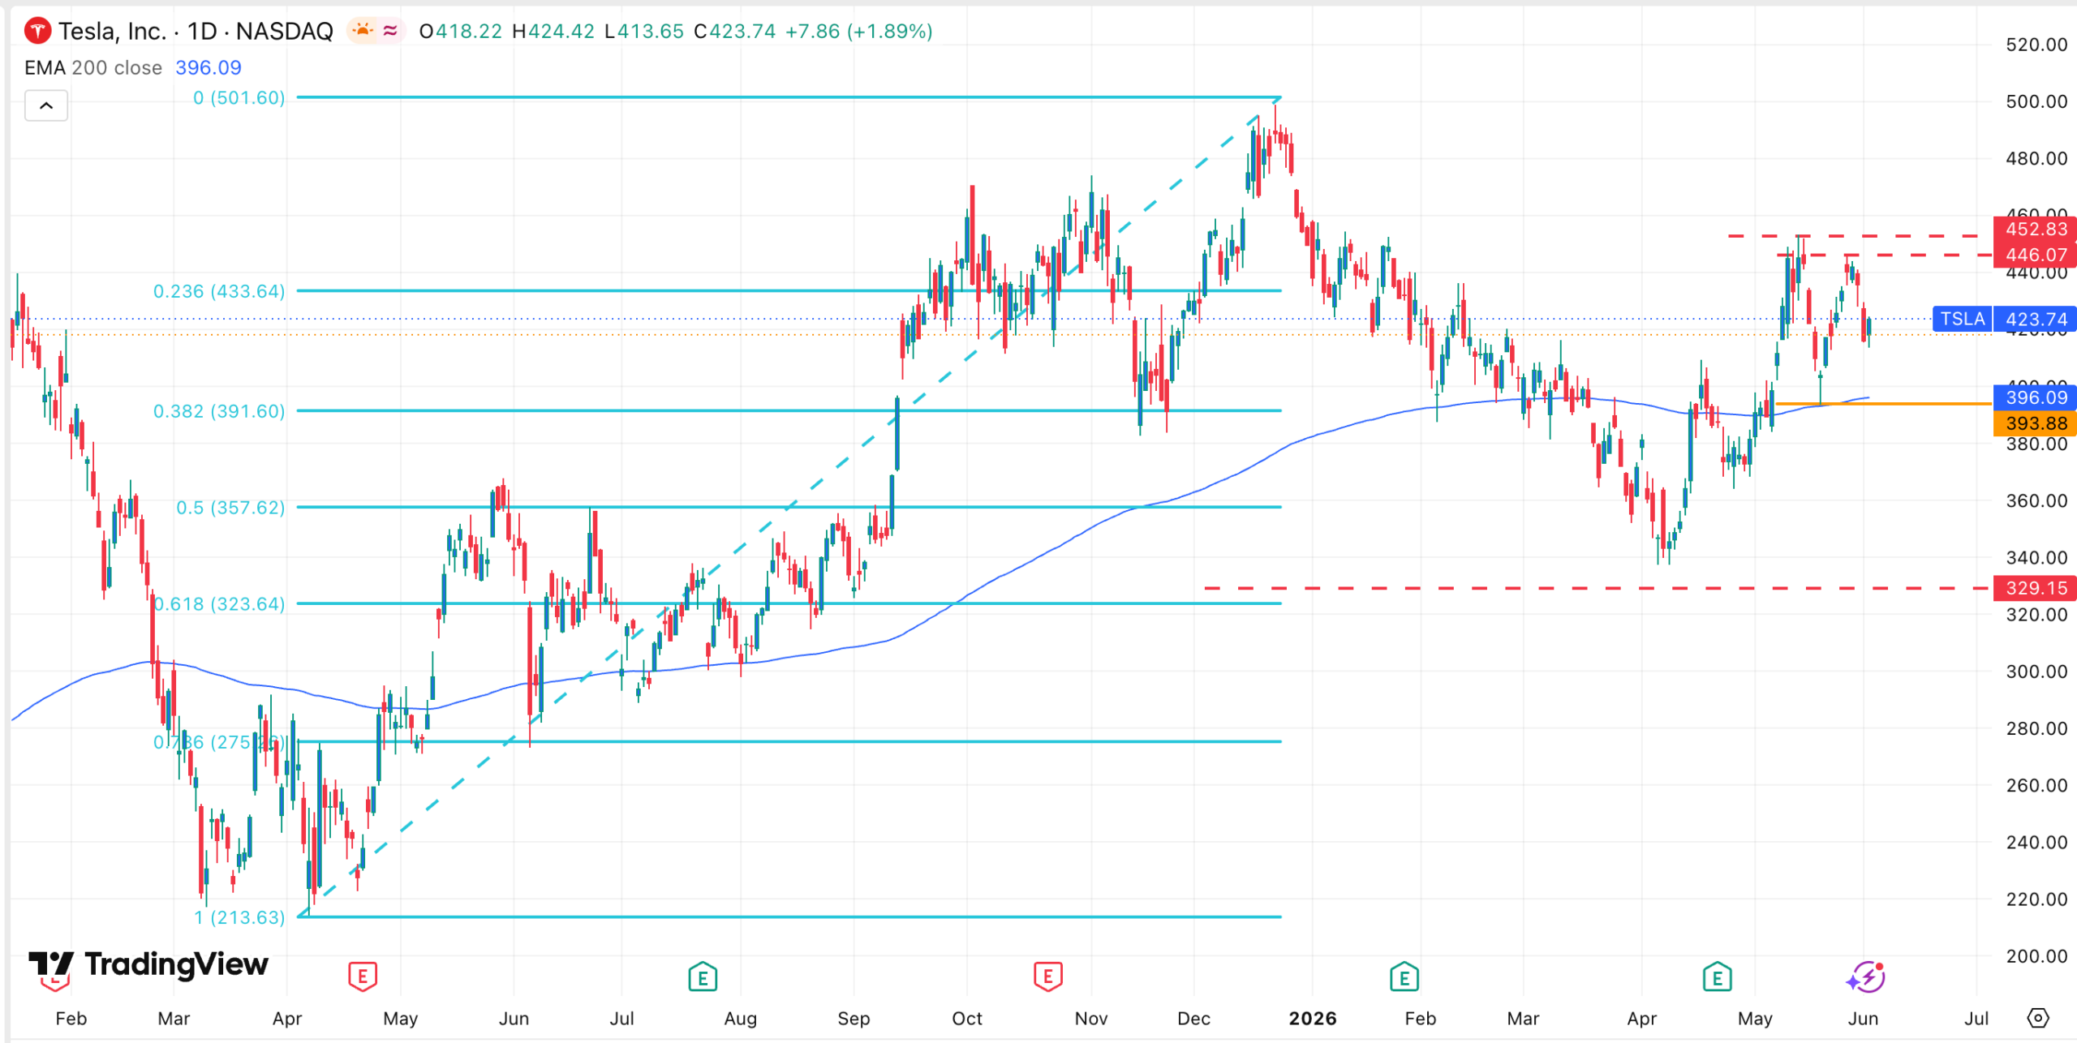
Task: Click the Oct label on time axis
Action: (967, 1019)
